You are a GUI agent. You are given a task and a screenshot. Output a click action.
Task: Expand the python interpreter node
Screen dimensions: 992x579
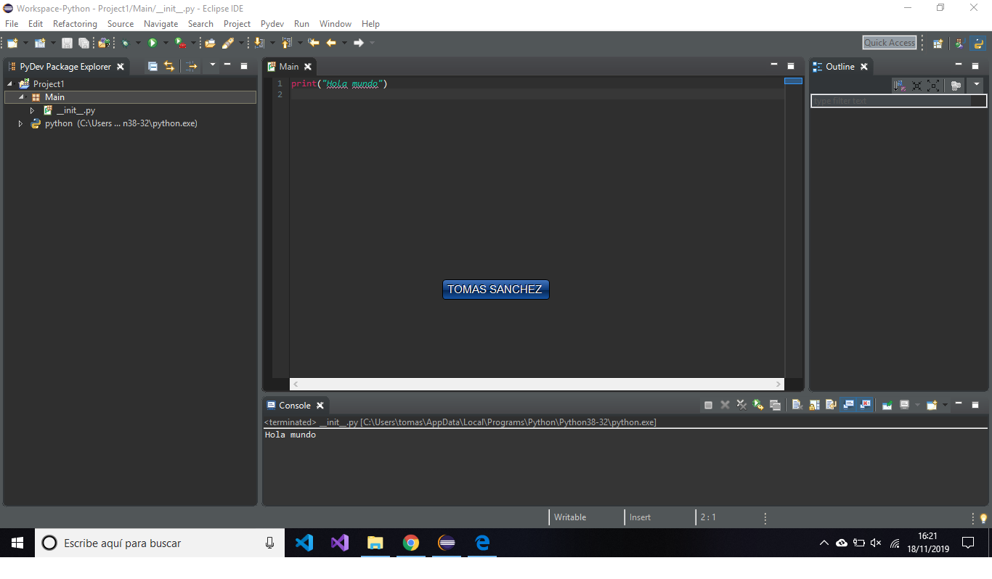[x=20, y=123]
